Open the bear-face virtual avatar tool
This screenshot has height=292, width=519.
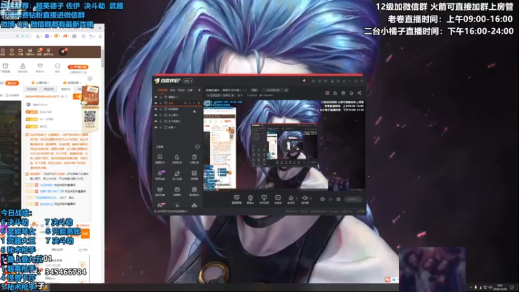click(160, 191)
